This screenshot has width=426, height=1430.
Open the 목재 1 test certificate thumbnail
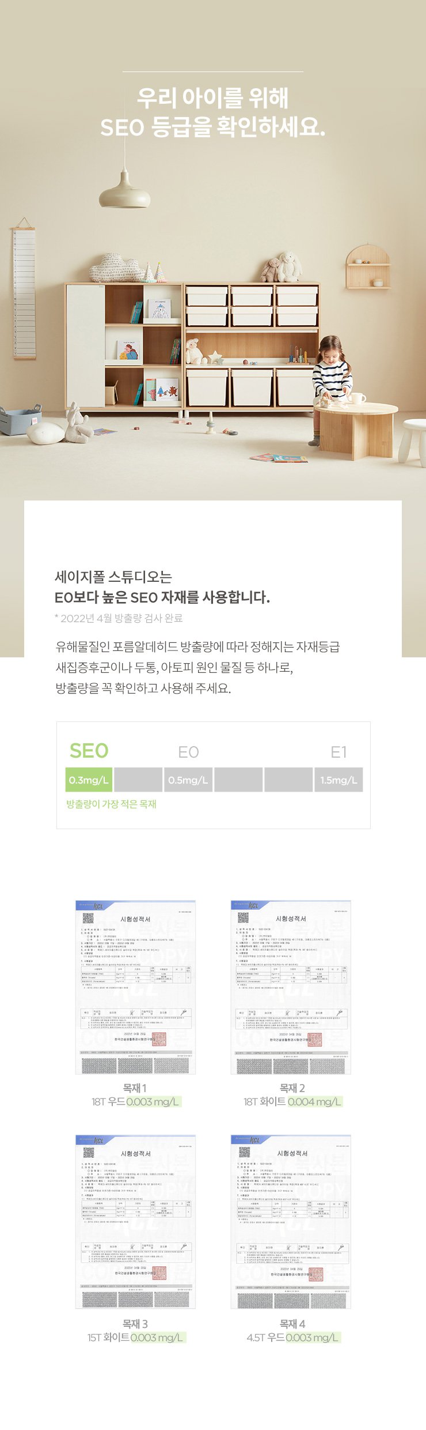point(135,987)
